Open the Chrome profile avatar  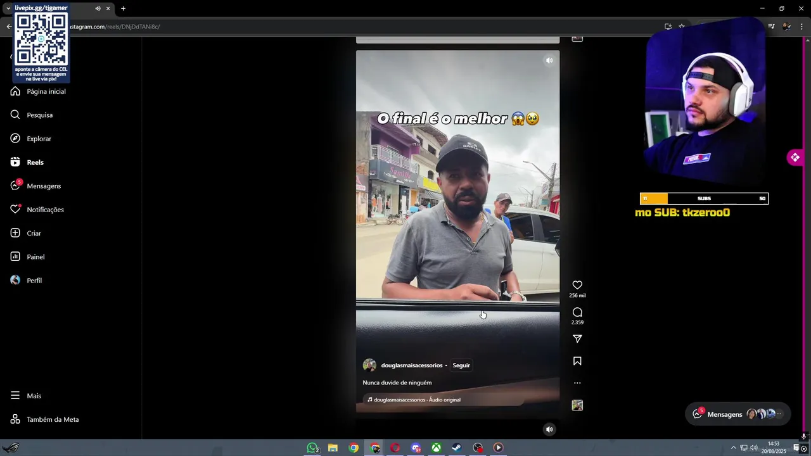coord(786,27)
